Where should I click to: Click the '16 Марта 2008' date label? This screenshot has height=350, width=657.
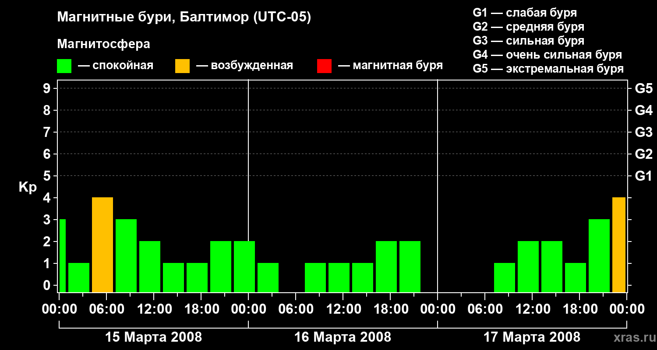point(343,337)
